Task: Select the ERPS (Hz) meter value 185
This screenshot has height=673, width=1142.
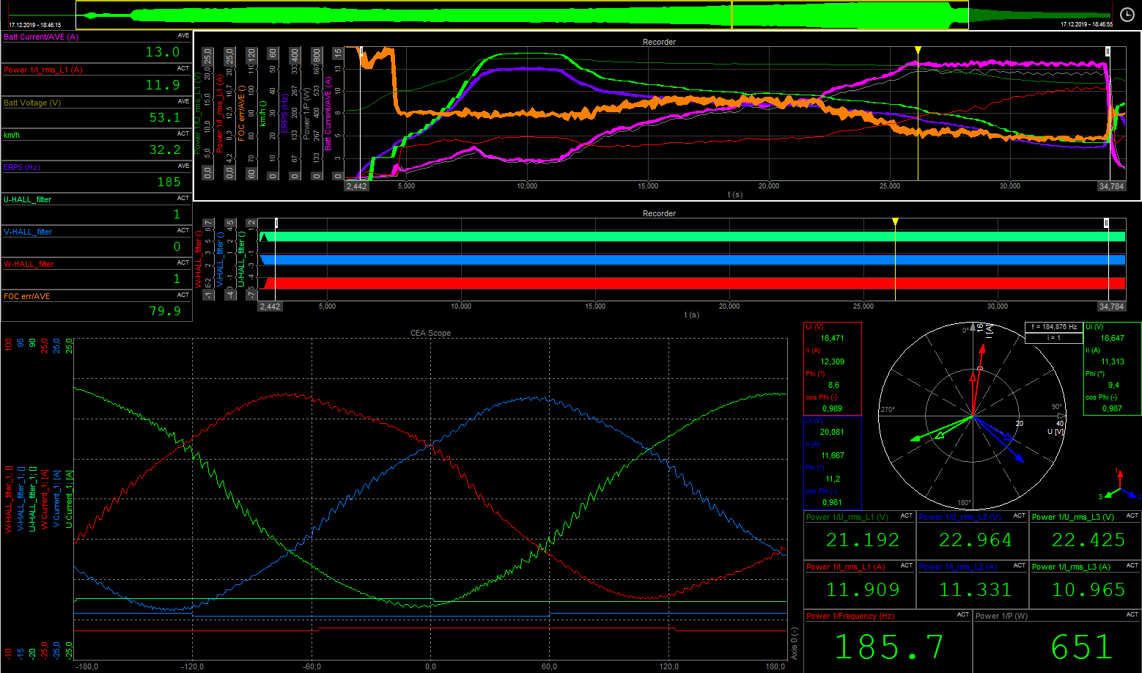Action: (x=169, y=182)
